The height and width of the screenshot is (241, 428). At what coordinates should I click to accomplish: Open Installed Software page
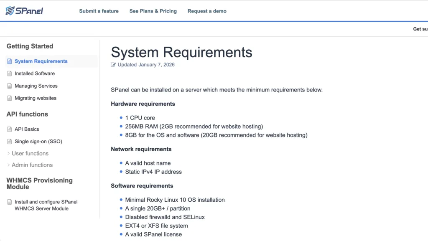click(x=35, y=74)
